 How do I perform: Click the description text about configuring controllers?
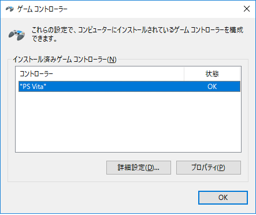coord(138,34)
